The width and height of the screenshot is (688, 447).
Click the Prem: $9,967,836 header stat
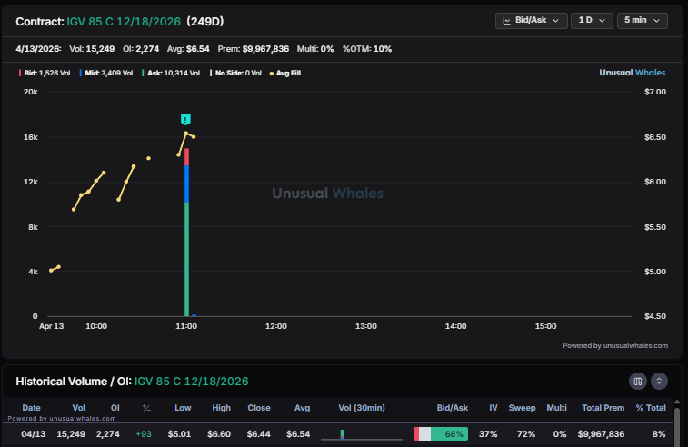pos(254,49)
